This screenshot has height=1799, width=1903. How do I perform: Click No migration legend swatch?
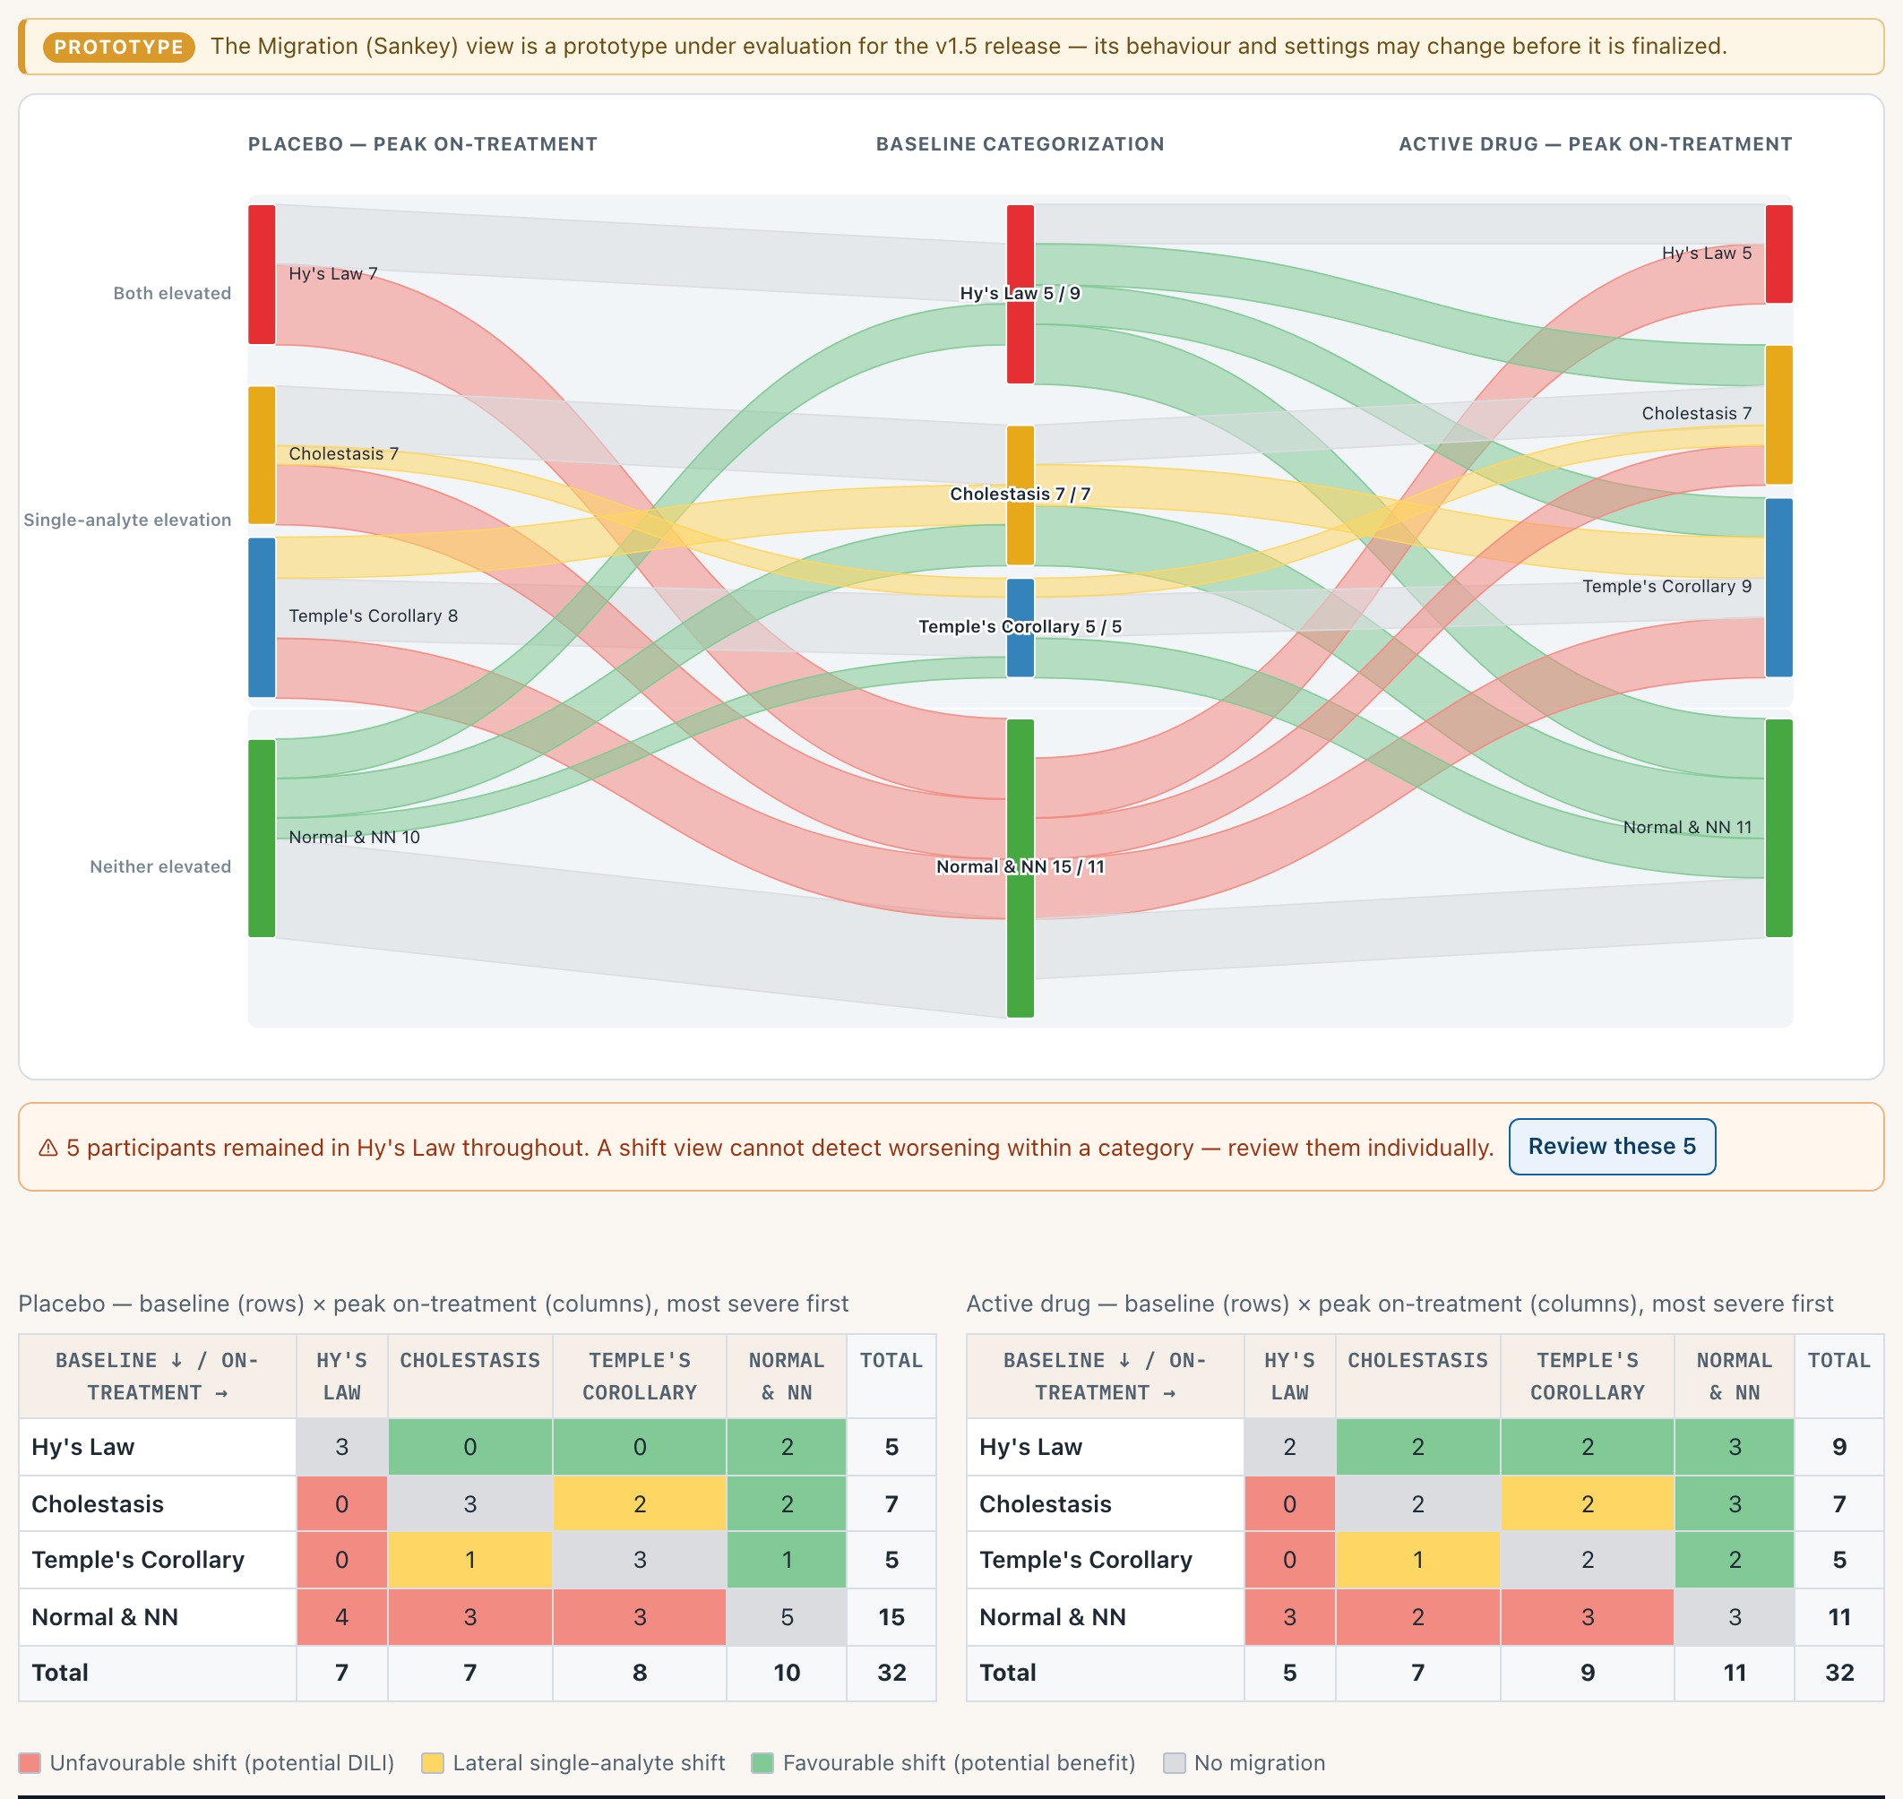(x=1174, y=1762)
